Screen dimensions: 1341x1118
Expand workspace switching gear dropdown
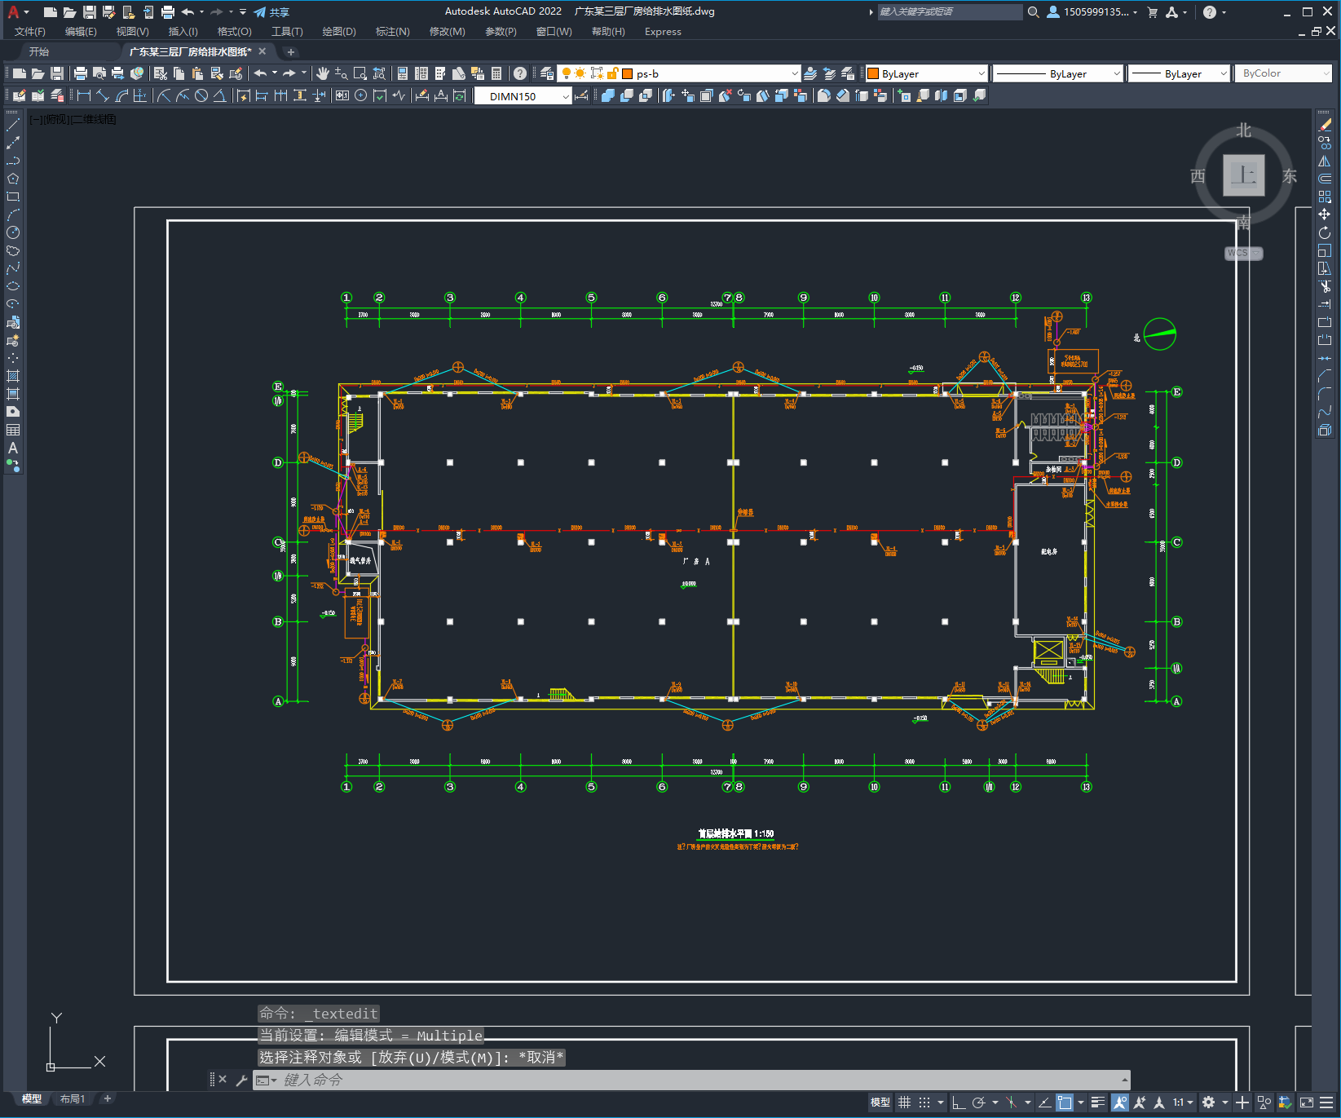click(x=1224, y=1103)
